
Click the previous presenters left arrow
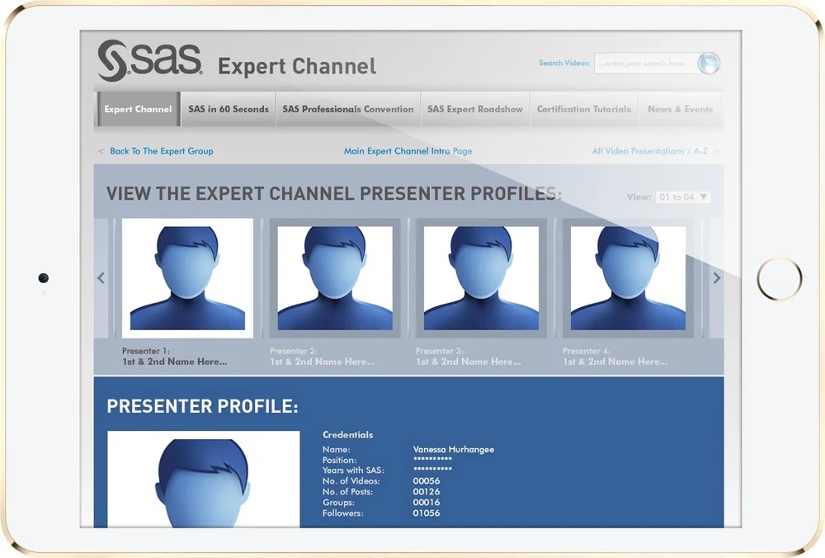pos(101,278)
